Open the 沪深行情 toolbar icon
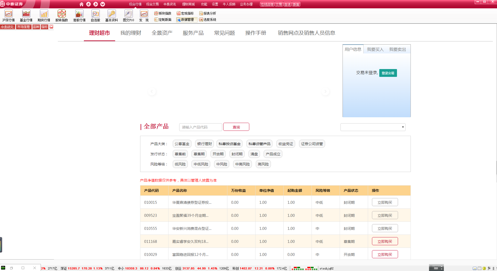This screenshot has width=497, height=271. [9, 16]
